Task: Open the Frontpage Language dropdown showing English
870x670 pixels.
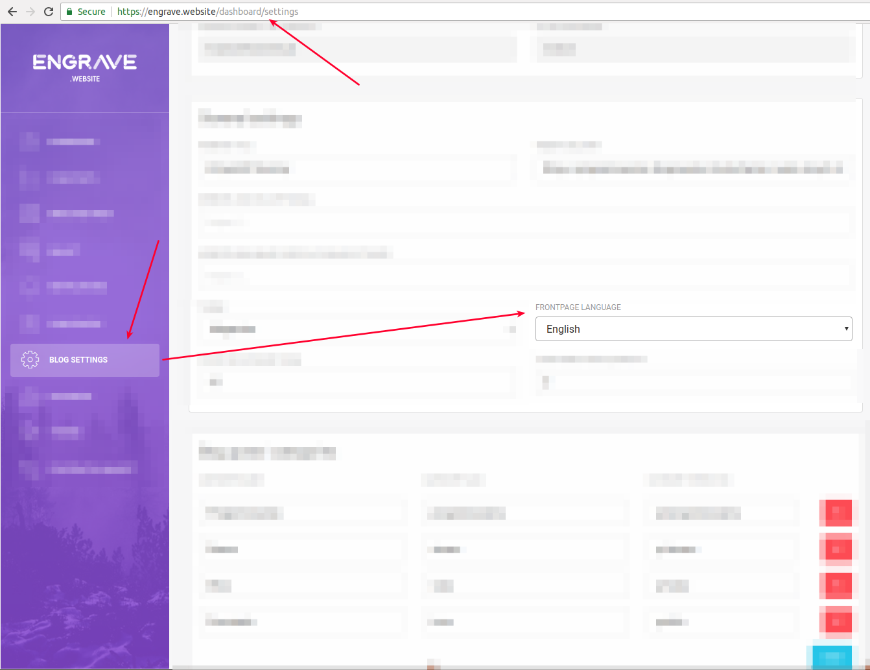Action: click(x=694, y=329)
